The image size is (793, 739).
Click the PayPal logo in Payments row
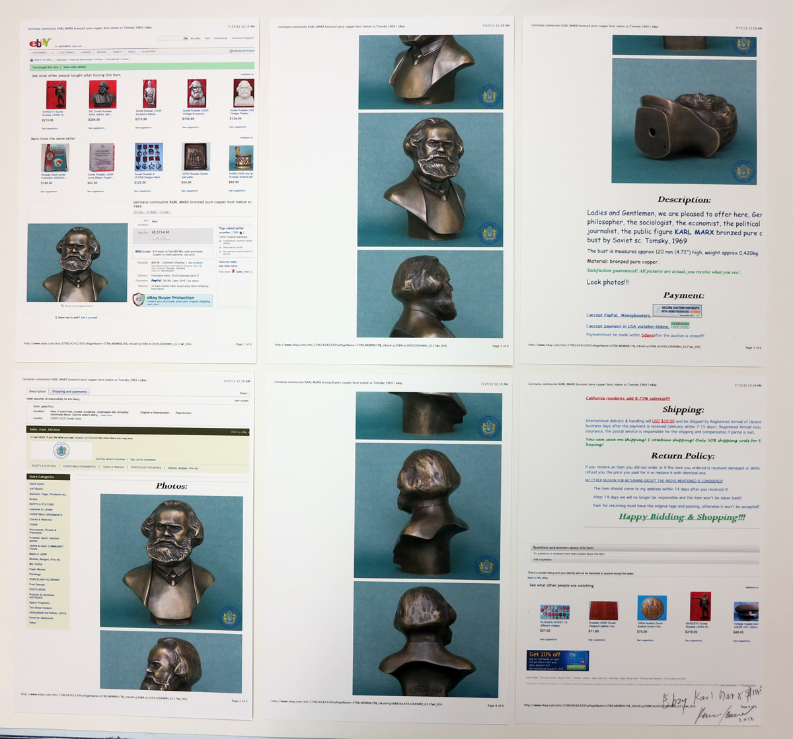pyautogui.click(x=156, y=281)
